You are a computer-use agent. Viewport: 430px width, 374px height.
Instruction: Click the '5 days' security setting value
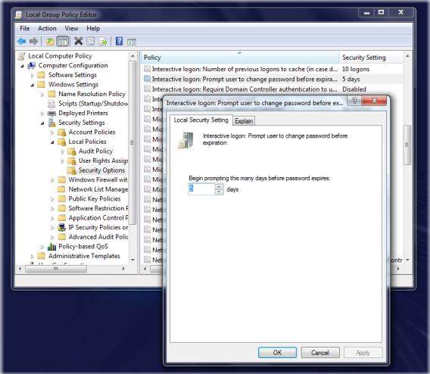click(x=351, y=79)
